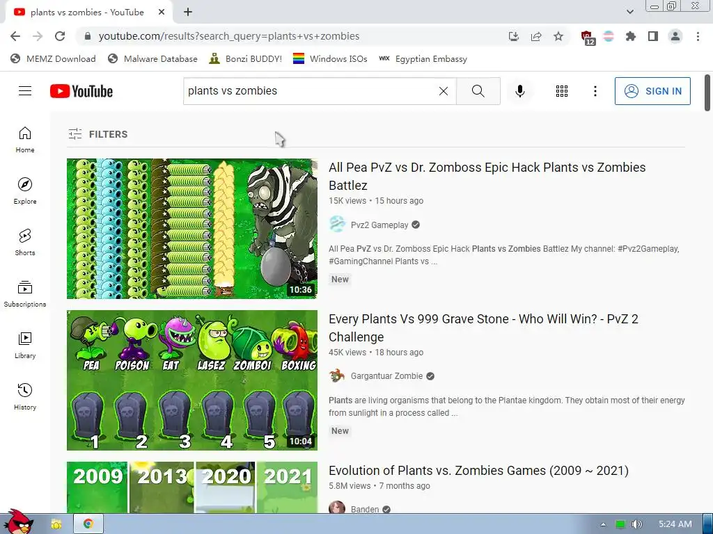Open the Pvz2 Gameplay channel name

(379, 225)
